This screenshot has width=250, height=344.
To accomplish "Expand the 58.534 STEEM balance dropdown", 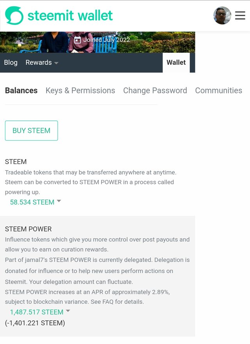I will tap(32, 202).
